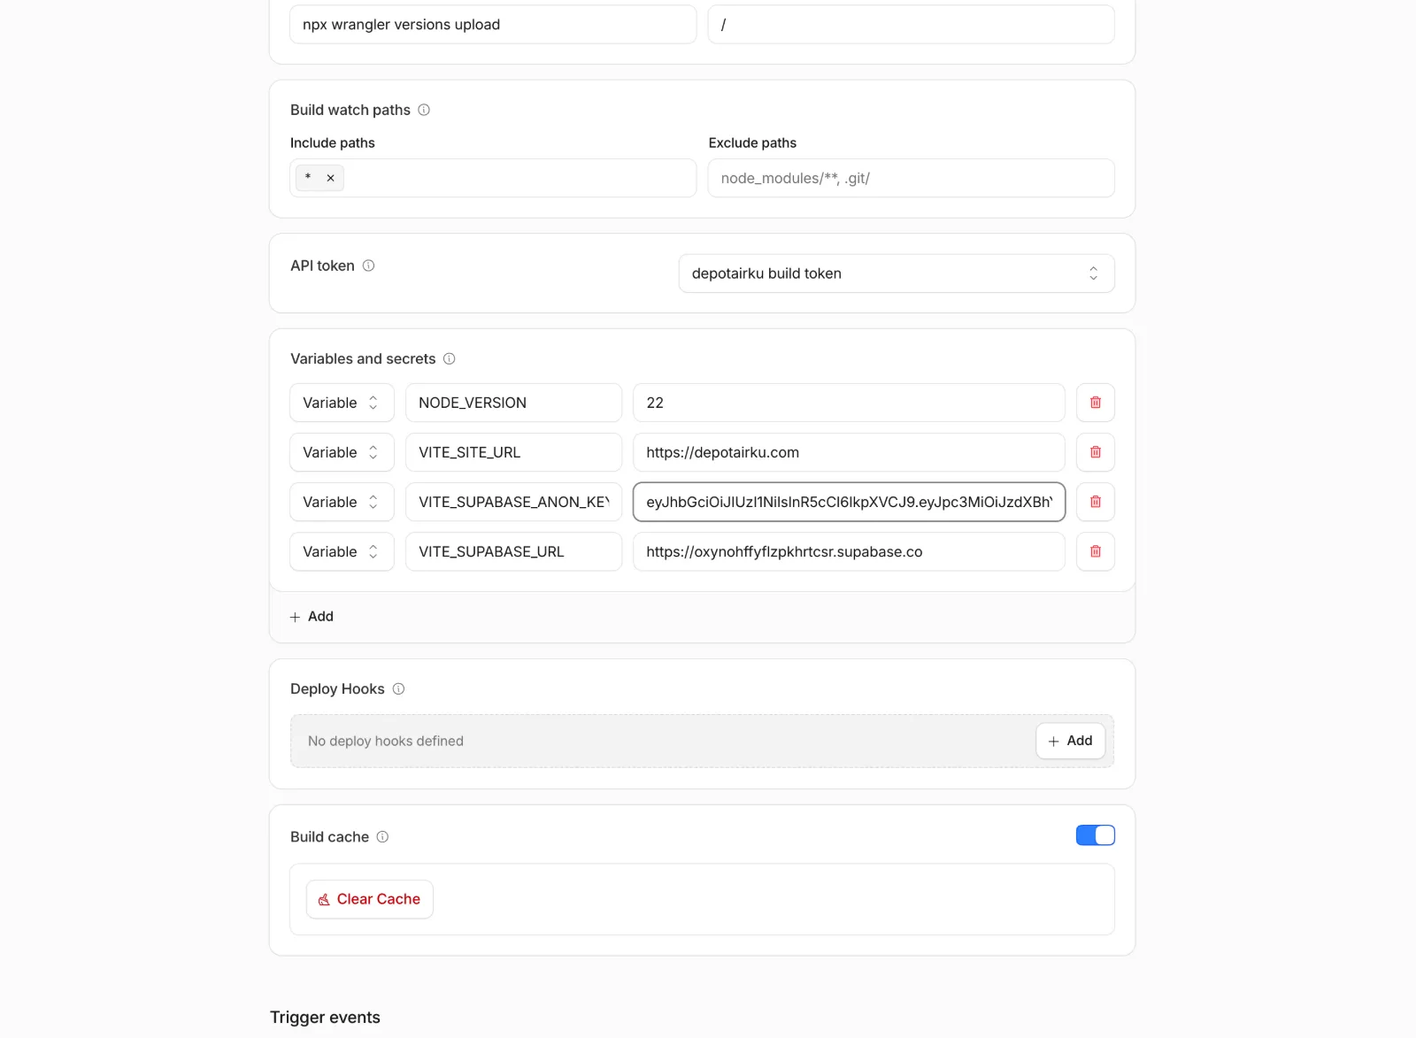1416x1038 pixels.
Task: Edit the anon key JWT value field
Action: click(849, 502)
